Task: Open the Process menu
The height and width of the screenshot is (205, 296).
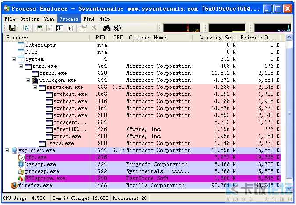Action: pyautogui.click(x=69, y=19)
